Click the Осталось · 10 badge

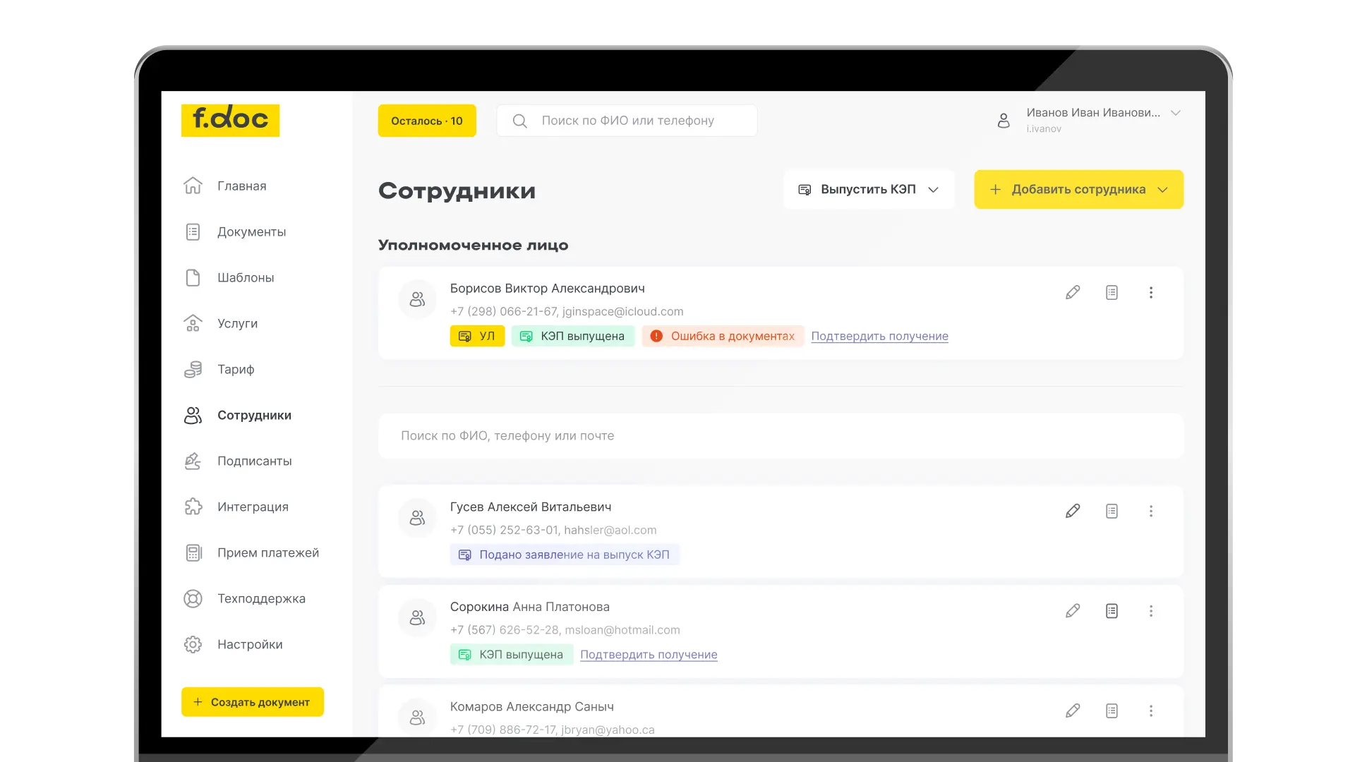click(426, 121)
